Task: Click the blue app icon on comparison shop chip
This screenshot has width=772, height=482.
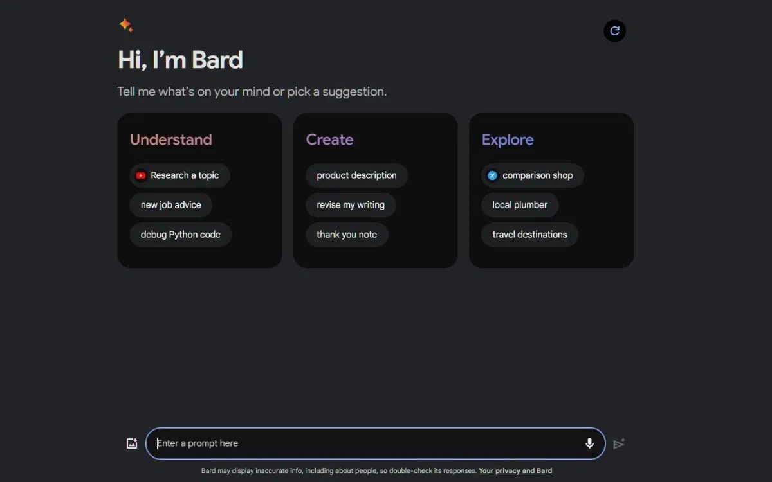Action: (x=492, y=175)
